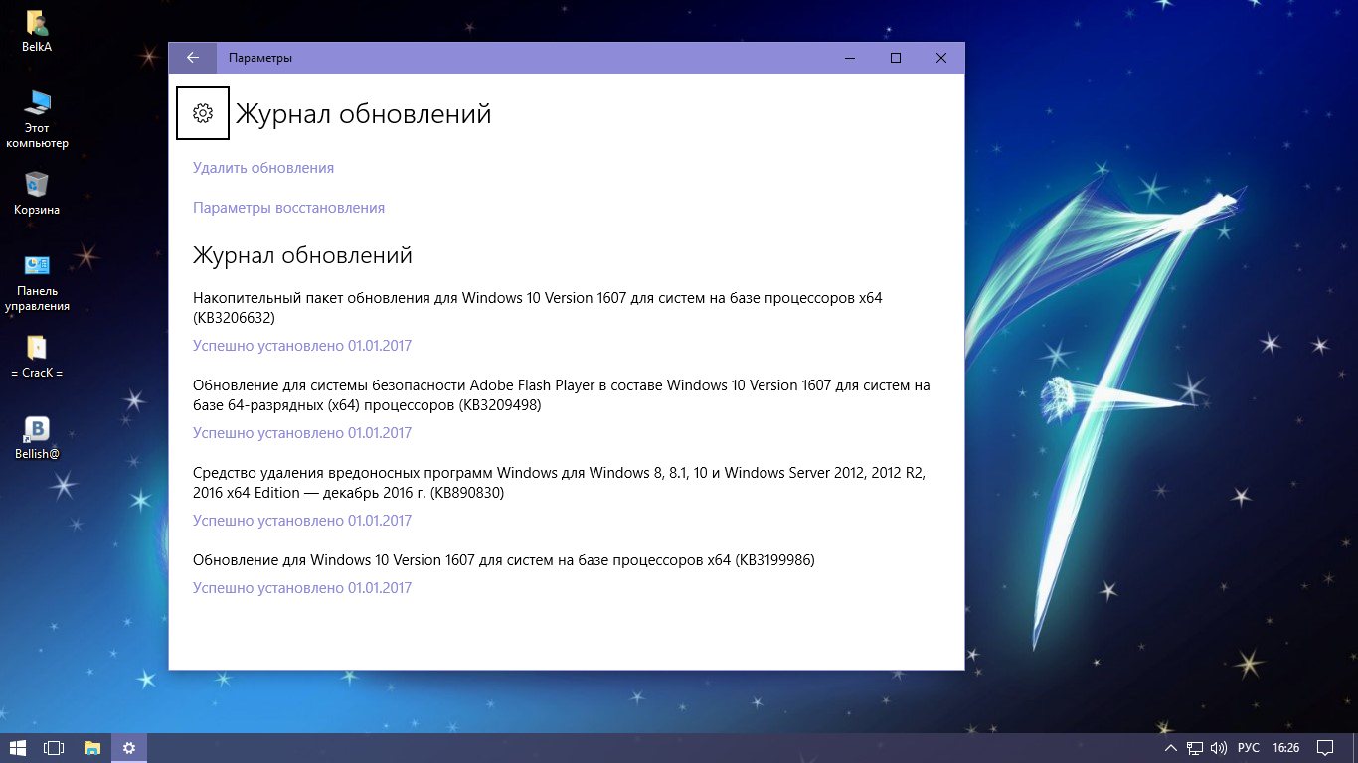This screenshot has height=763, width=1358.
Task: Open the BelkA user folder icon
Action: pos(37,30)
